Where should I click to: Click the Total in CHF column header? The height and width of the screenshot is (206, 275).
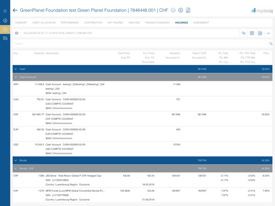[199, 53]
